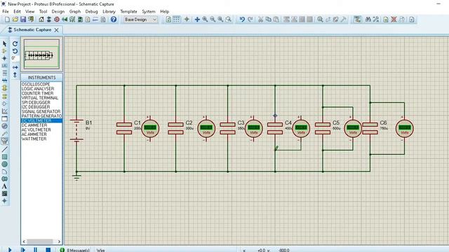
Task: Select the Wire Label Mode tool
Action: tap(5, 66)
